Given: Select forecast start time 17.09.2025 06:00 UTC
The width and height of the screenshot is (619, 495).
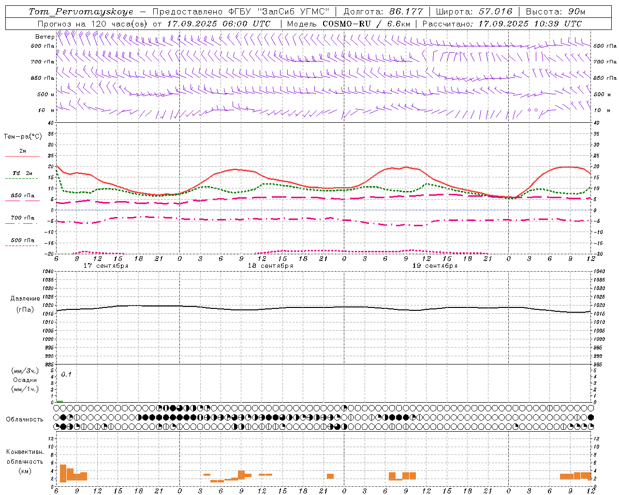Looking at the screenshot, I should click(x=219, y=24).
